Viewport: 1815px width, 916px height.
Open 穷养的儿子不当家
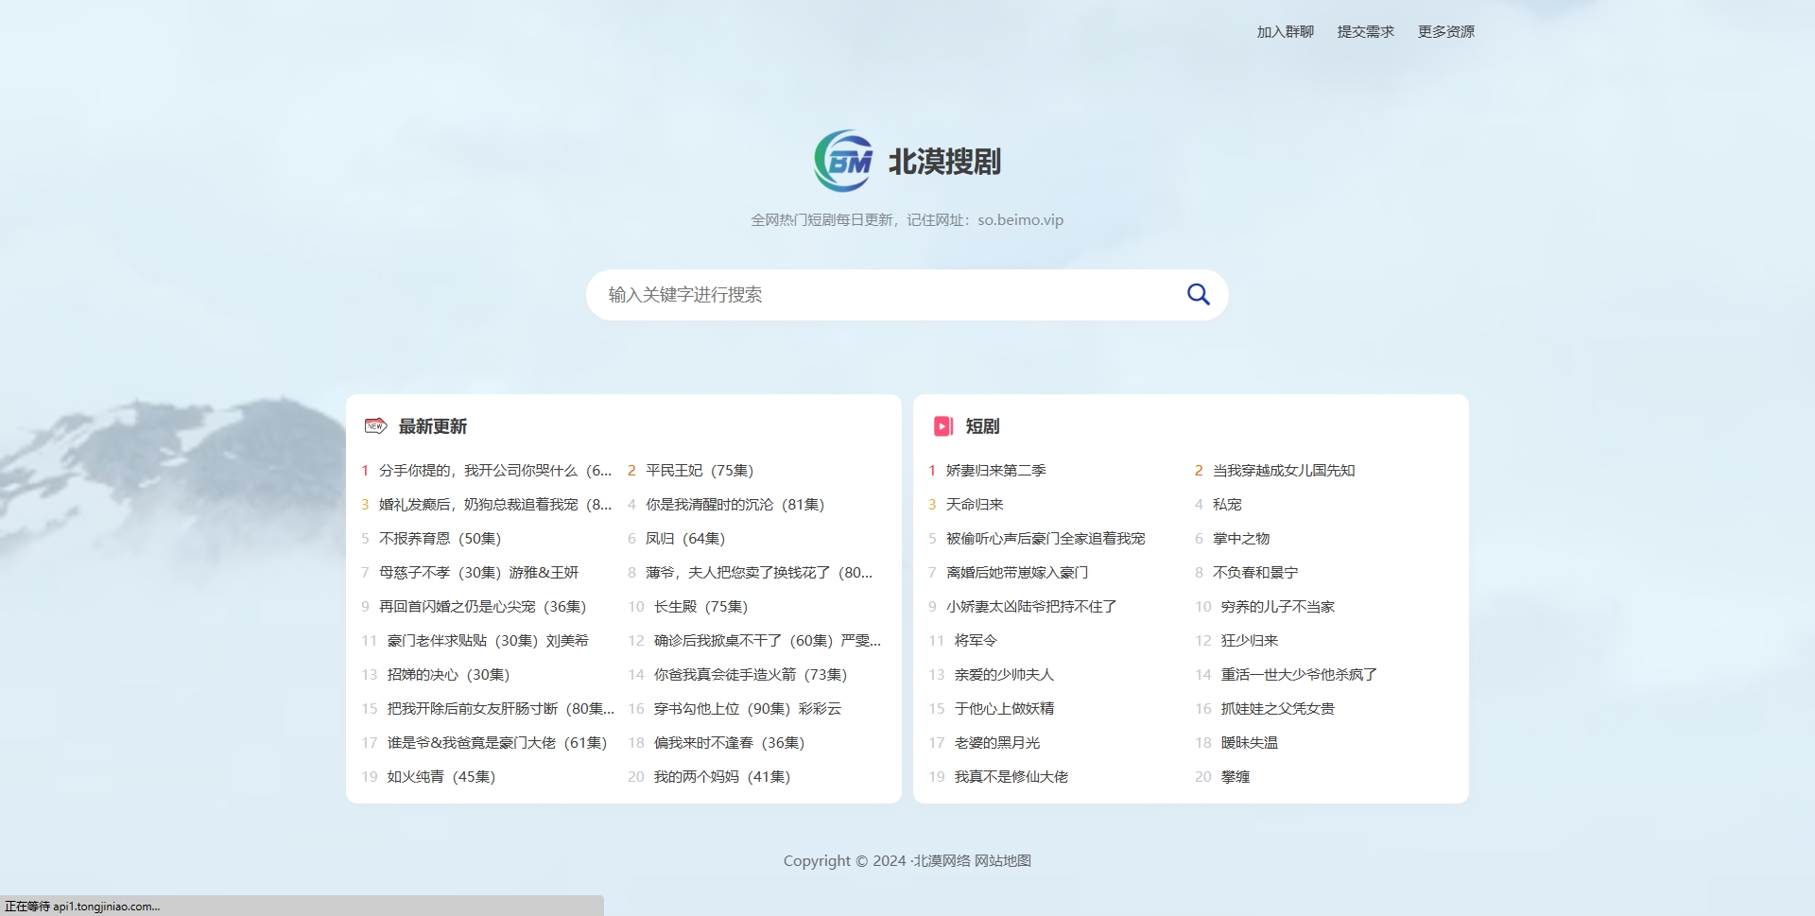point(1277,606)
